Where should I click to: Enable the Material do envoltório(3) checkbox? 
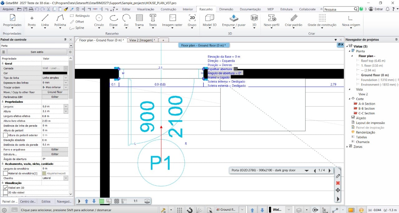6,173
